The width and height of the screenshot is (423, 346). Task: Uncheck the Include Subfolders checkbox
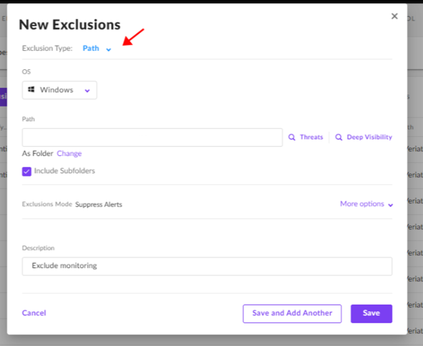26,171
